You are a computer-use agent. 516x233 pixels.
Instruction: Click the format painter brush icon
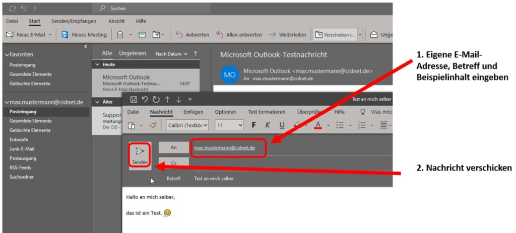point(153,125)
